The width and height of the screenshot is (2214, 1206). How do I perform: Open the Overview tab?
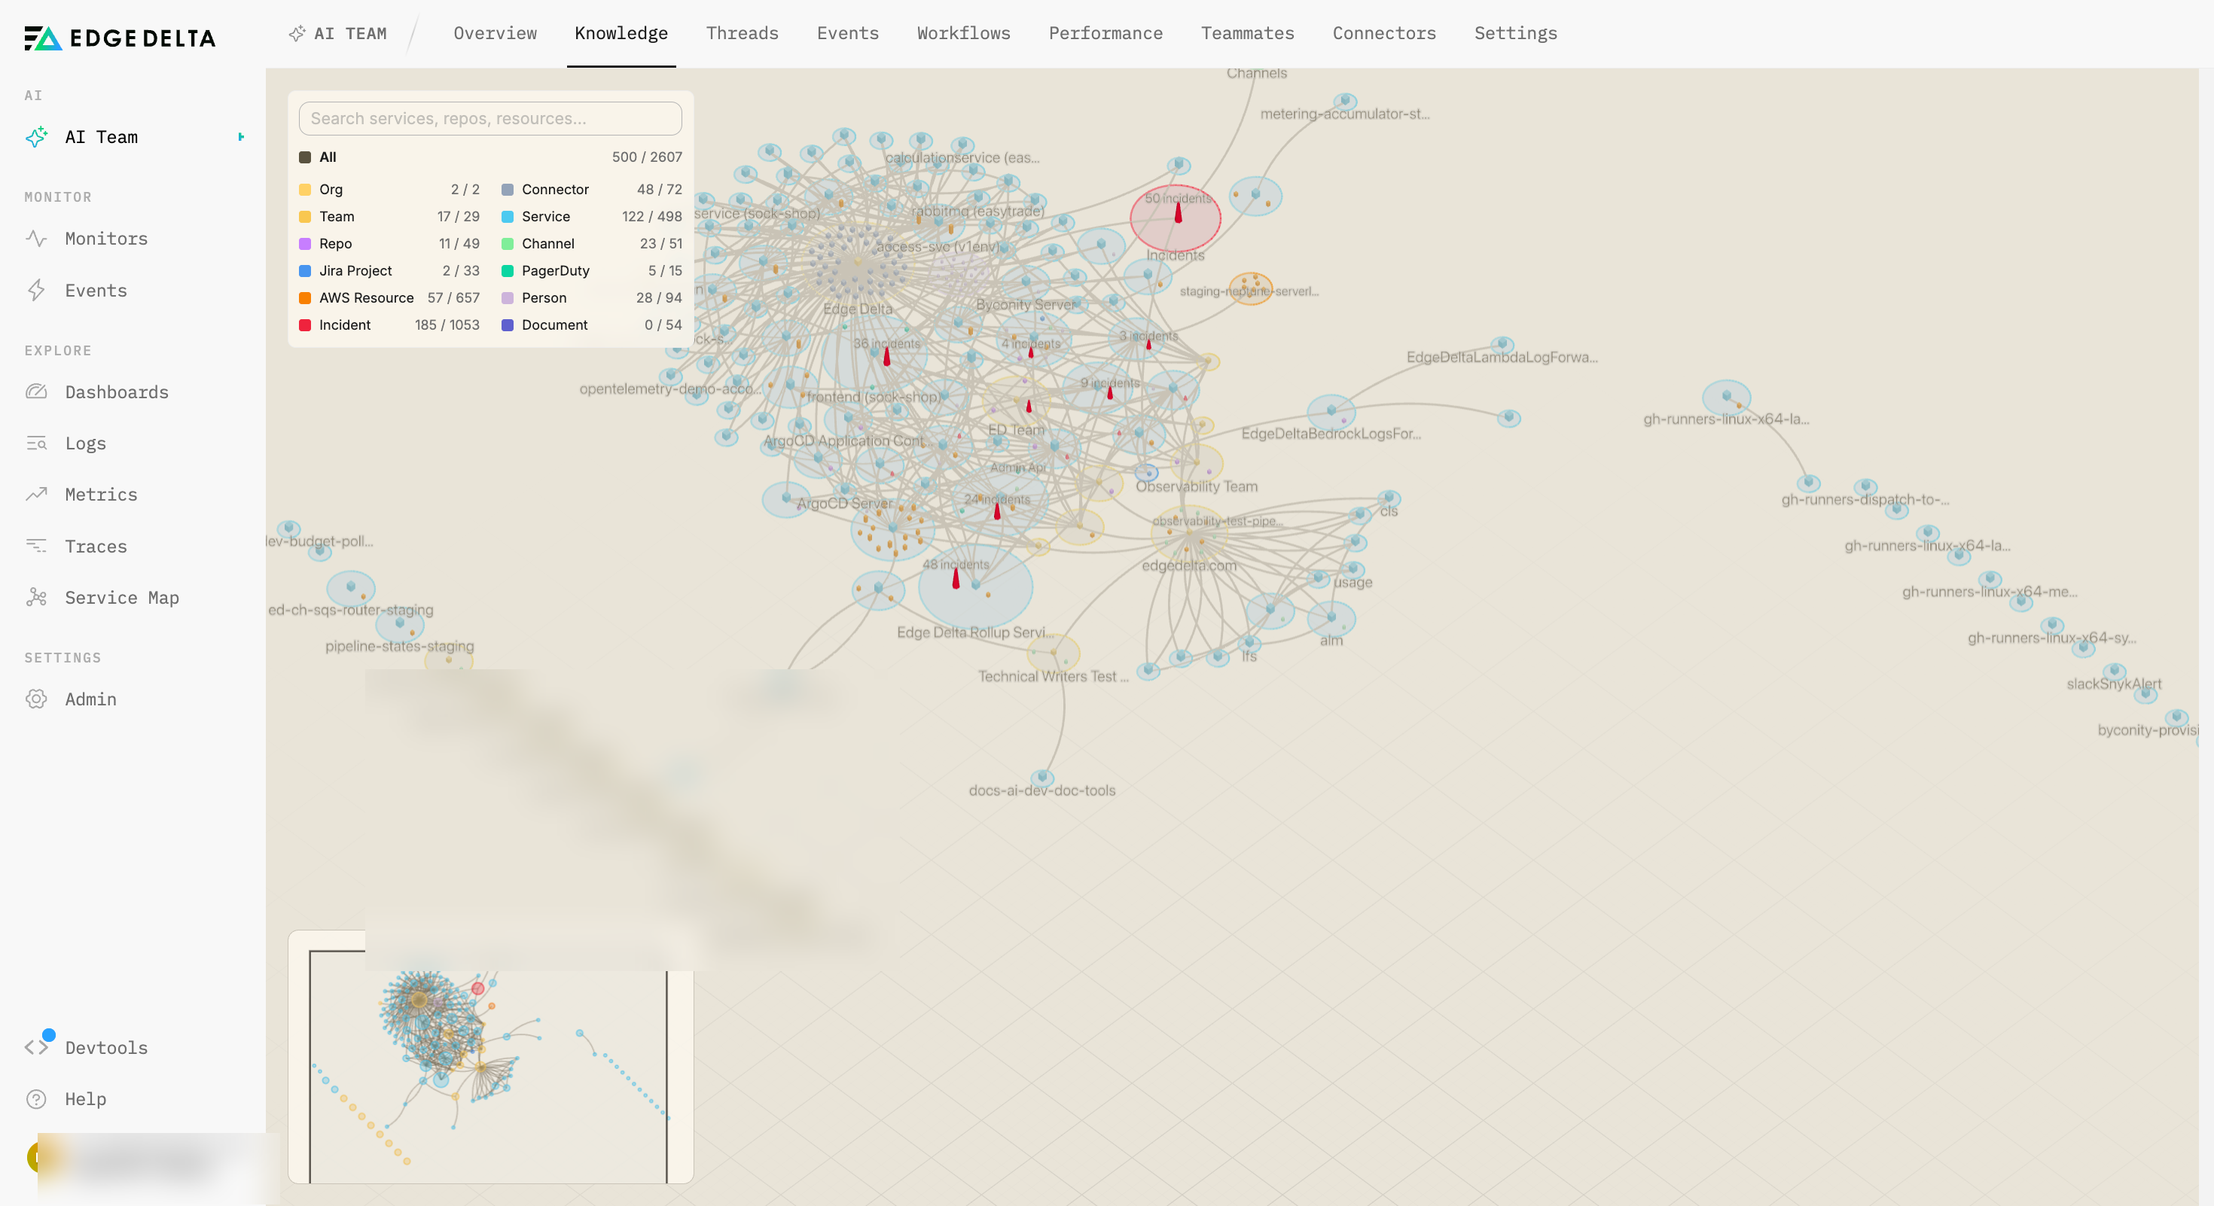point(495,33)
